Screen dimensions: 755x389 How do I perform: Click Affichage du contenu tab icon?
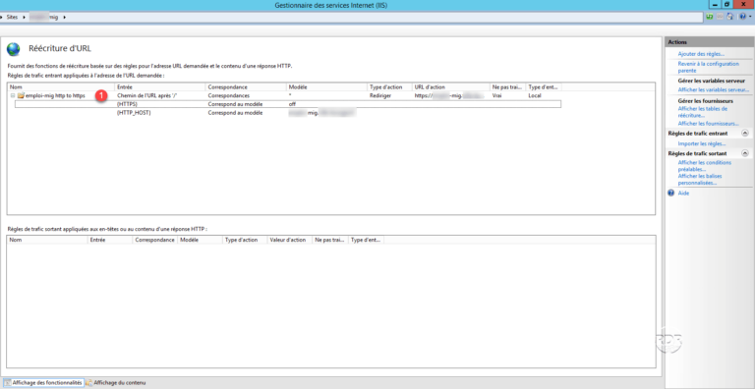(89, 383)
